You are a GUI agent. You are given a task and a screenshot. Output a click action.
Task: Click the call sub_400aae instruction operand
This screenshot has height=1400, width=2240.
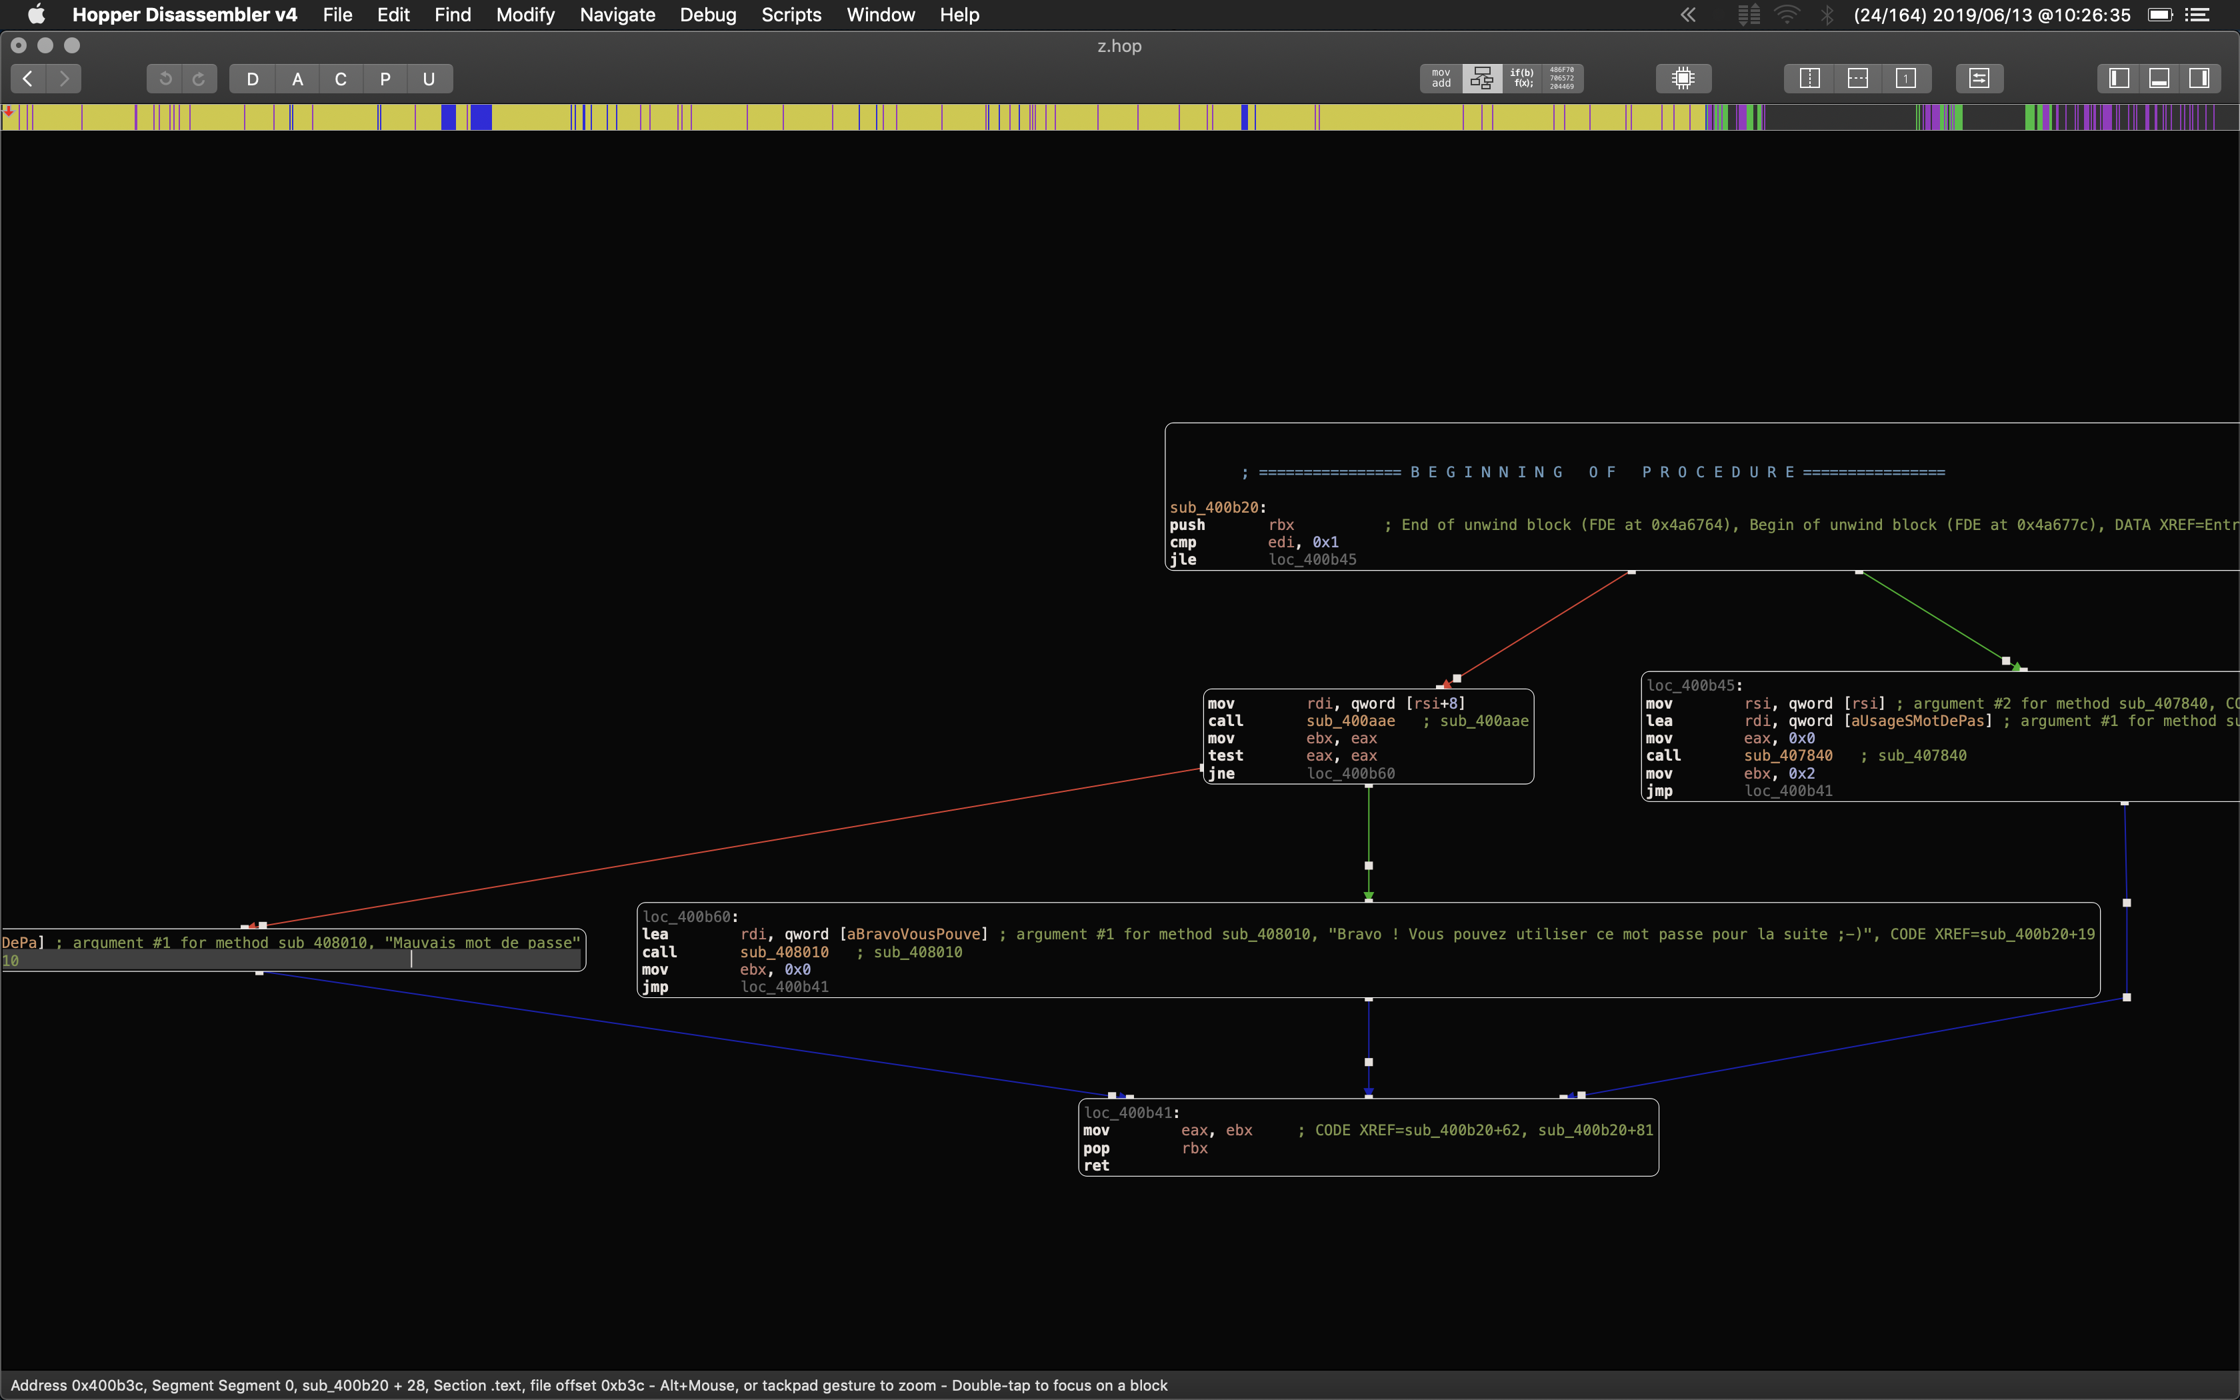[x=1351, y=721]
